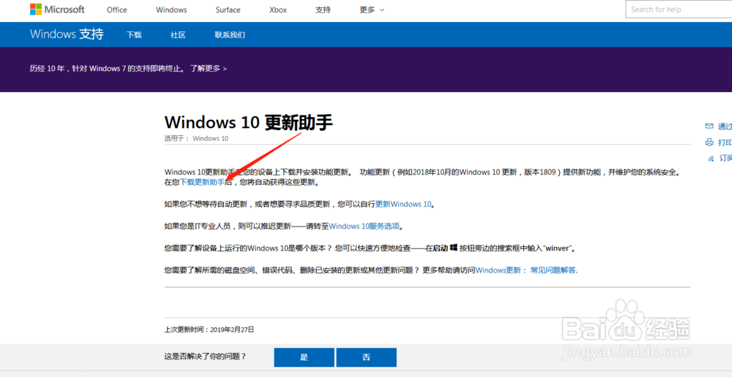Click the print icon
Screen dimensions: 732x377
709,142
